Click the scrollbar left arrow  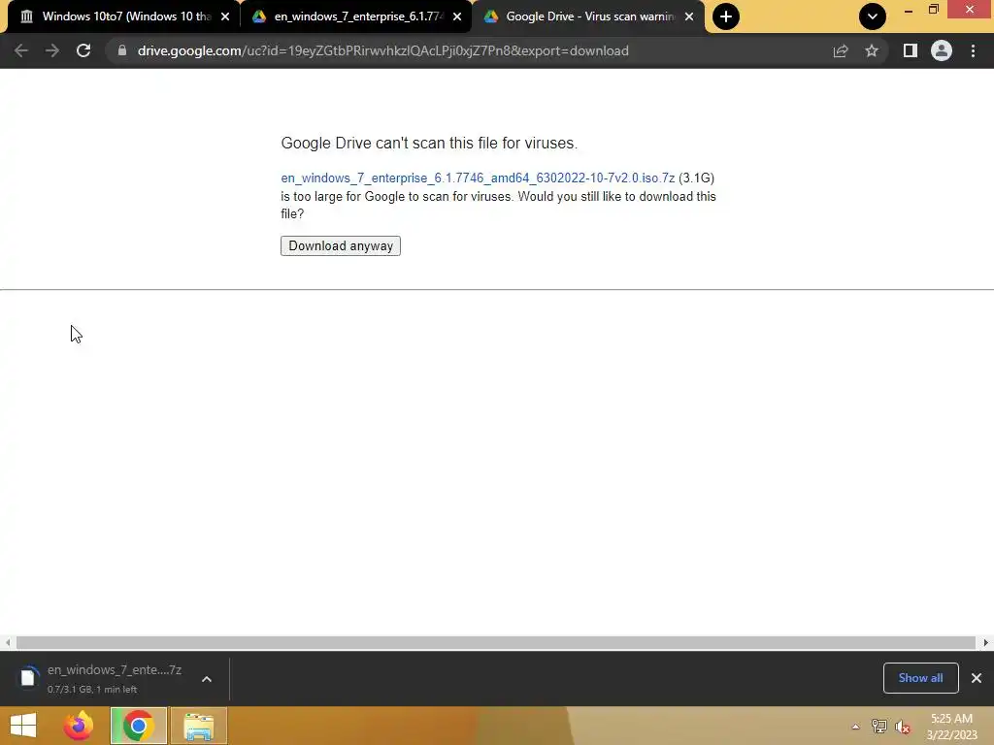pyautogui.click(x=8, y=642)
